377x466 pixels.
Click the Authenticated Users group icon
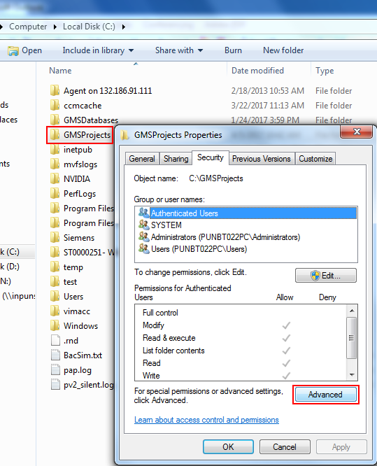click(x=144, y=213)
